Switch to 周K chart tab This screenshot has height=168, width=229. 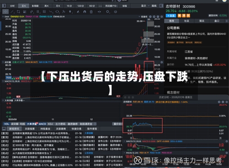[x=47, y=6]
